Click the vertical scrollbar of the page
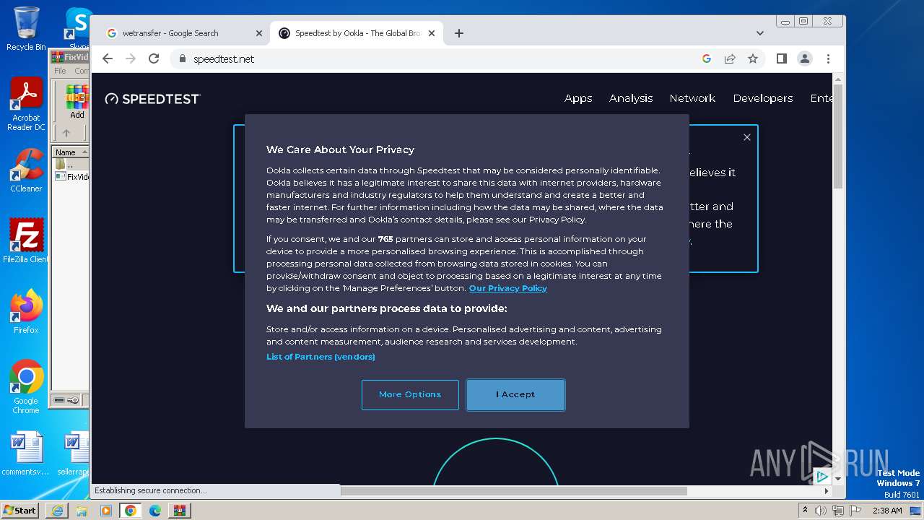Viewport: 924px width, 520px height. coord(838,137)
